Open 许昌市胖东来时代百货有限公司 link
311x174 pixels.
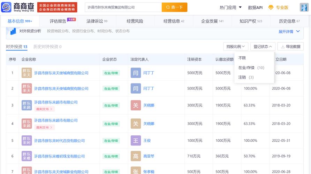59,141
